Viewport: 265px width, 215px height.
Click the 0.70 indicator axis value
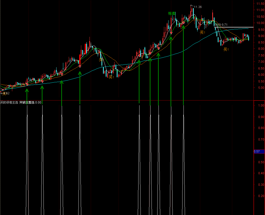click(x=261, y=139)
